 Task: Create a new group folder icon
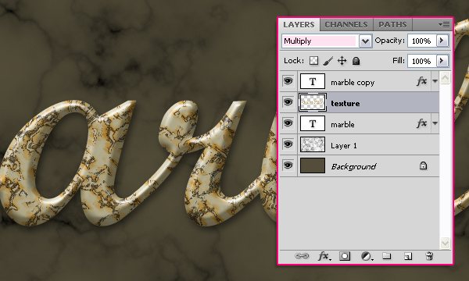coord(386,256)
